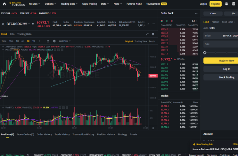Expand the chart to fullscreen

[147, 34]
